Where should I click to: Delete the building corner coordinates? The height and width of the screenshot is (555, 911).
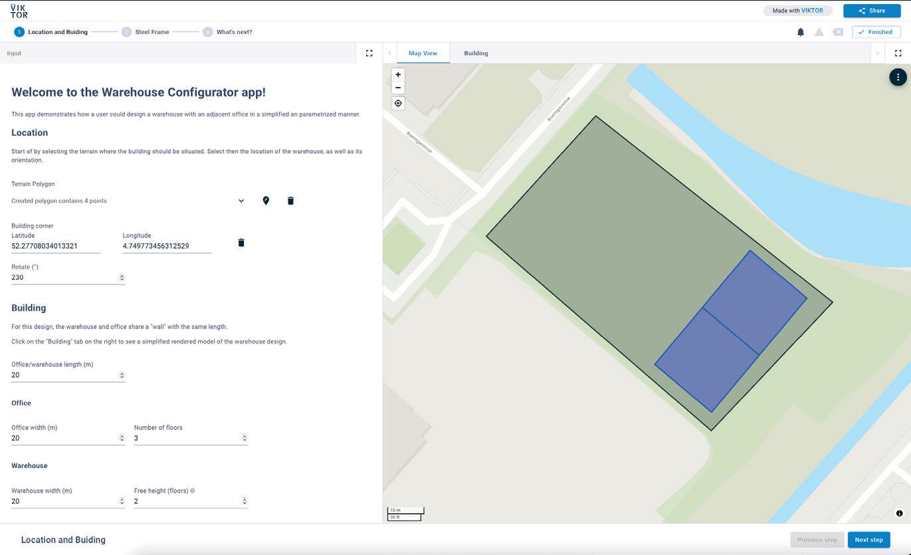coord(241,243)
